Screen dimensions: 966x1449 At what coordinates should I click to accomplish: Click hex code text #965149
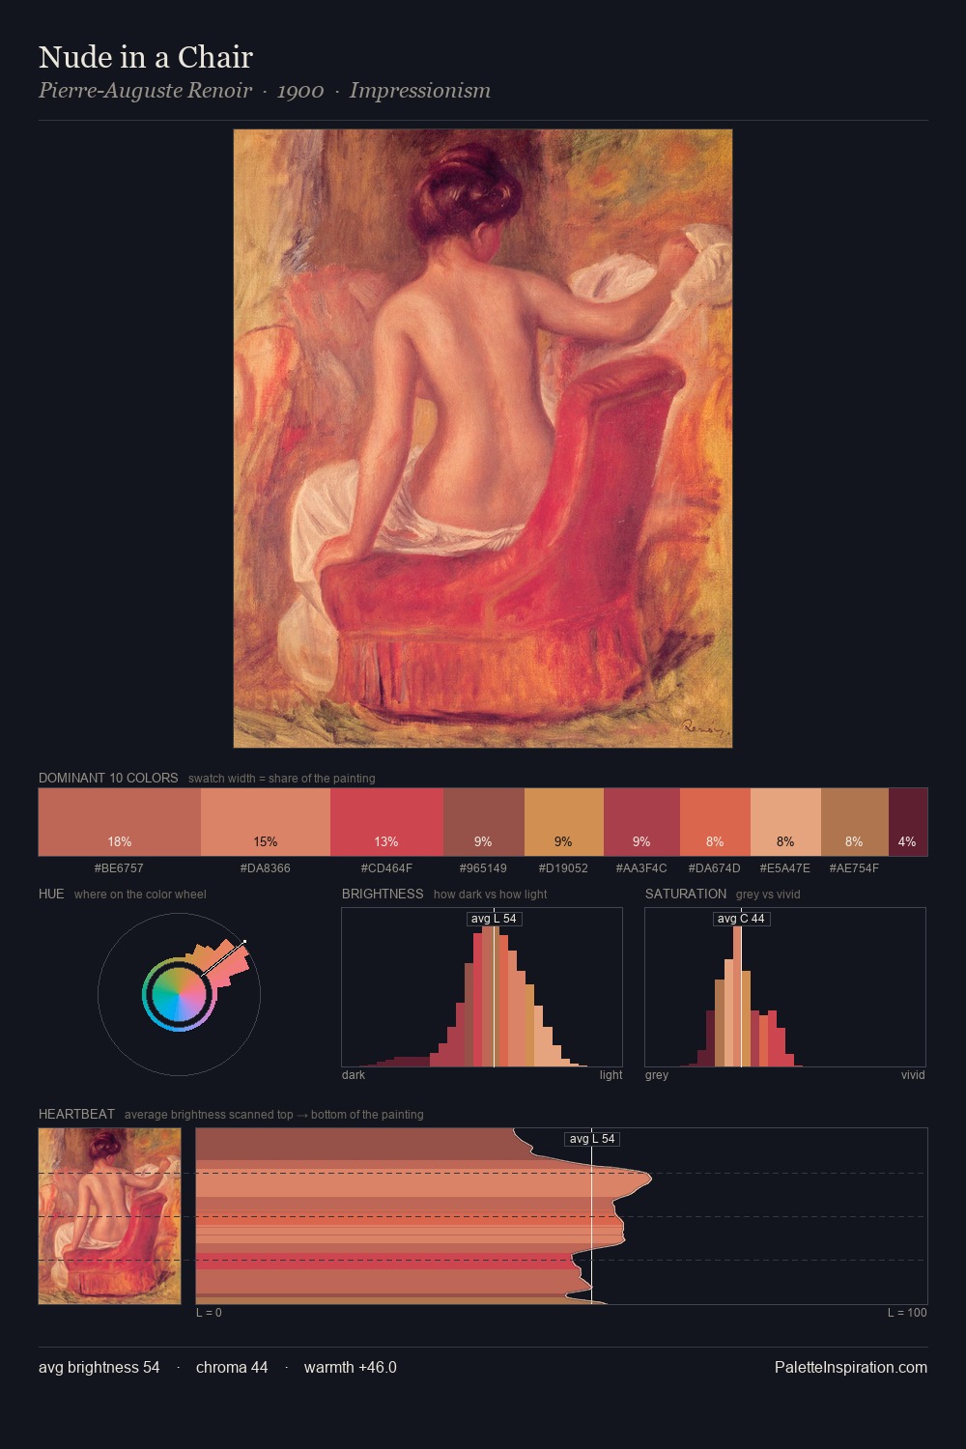click(483, 867)
